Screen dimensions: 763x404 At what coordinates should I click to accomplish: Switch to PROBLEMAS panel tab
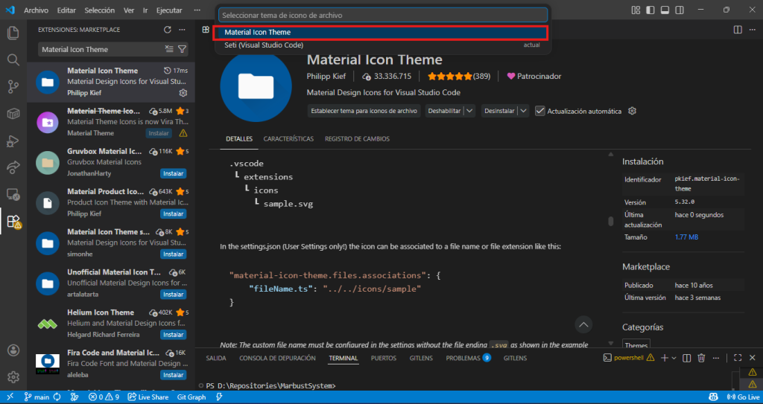[x=468, y=358]
